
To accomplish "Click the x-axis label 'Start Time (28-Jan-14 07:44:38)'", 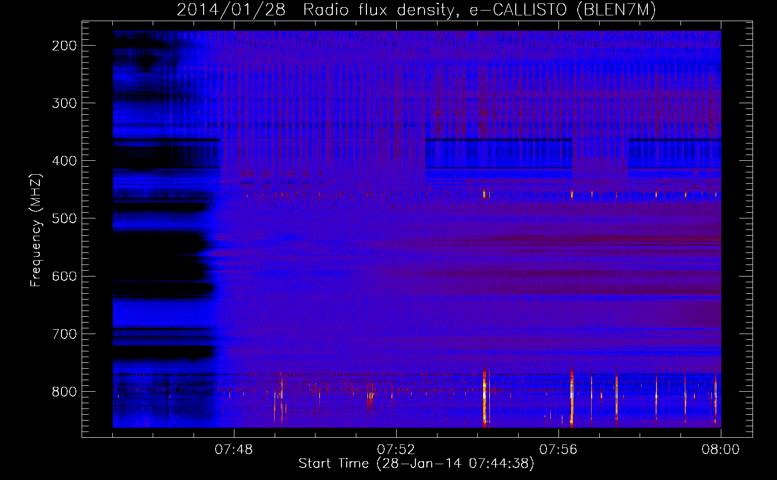I will tap(416, 464).
